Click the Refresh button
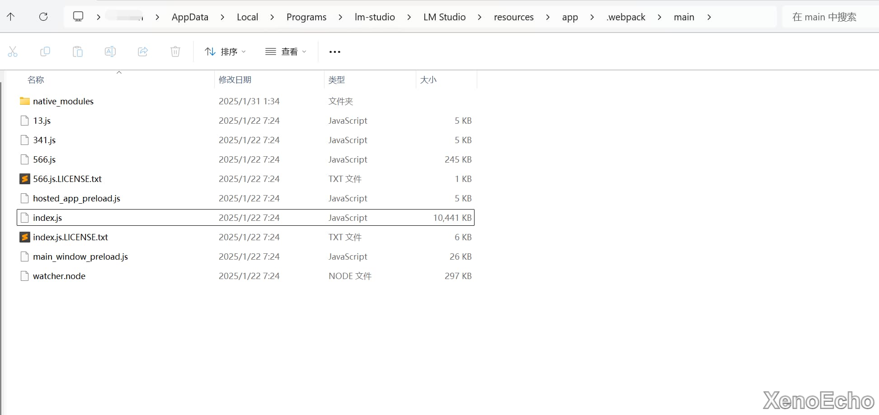The image size is (879, 415). [x=43, y=17]
